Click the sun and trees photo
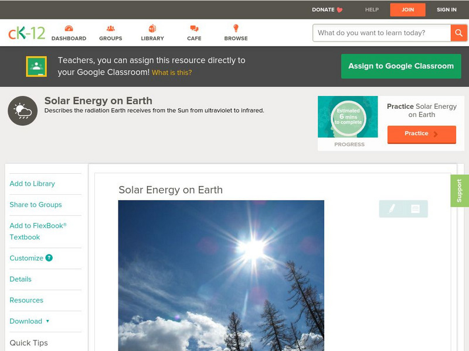Viewport: 469px width, 351px height. pyautogui.click(x=221, y=276)
